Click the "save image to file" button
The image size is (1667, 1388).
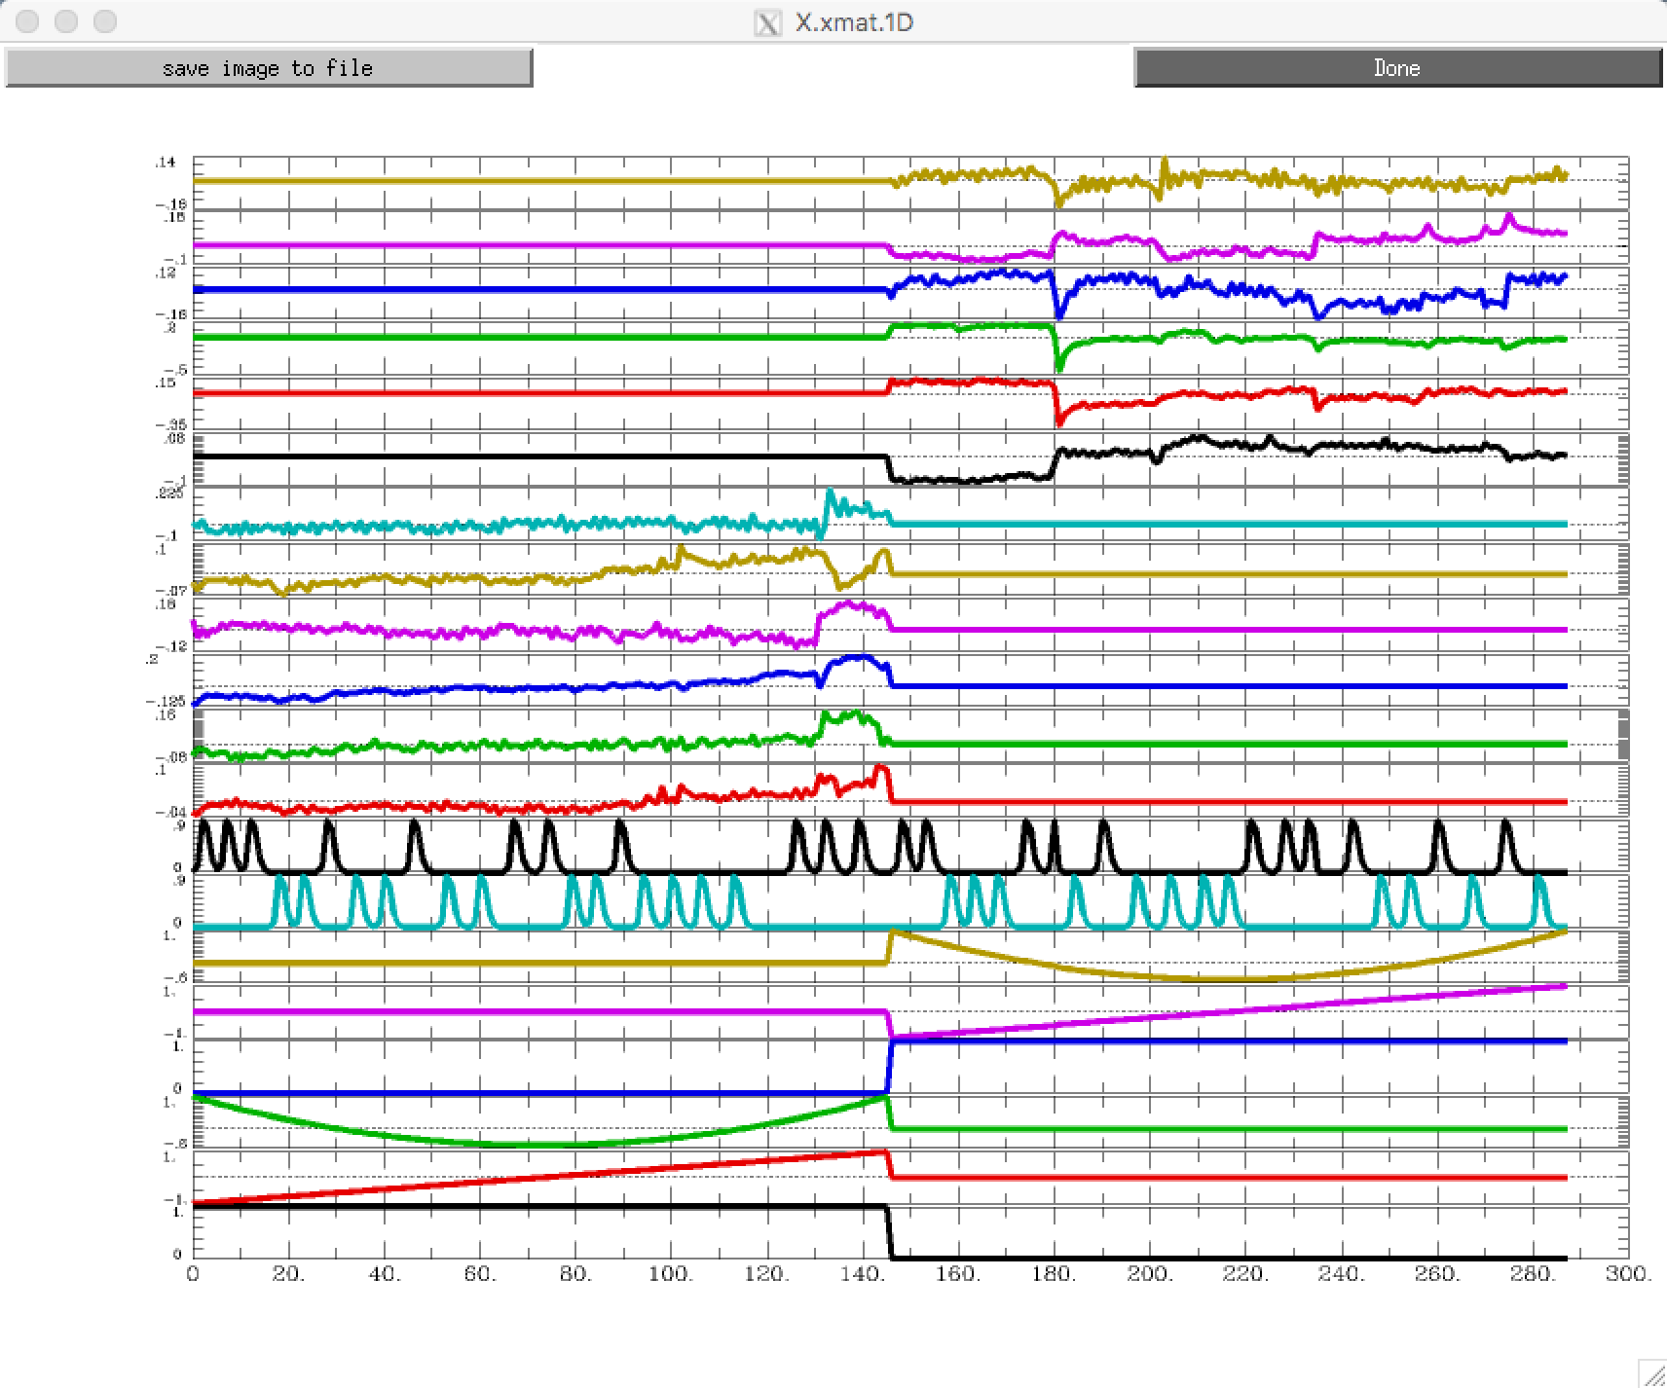click(269, 68)
